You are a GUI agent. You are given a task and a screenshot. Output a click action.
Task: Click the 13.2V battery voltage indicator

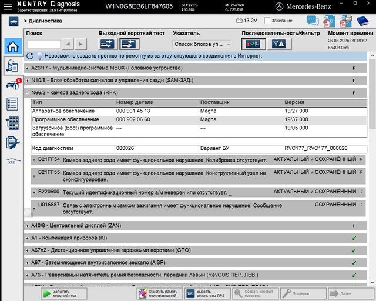click(x=247, y=21)
